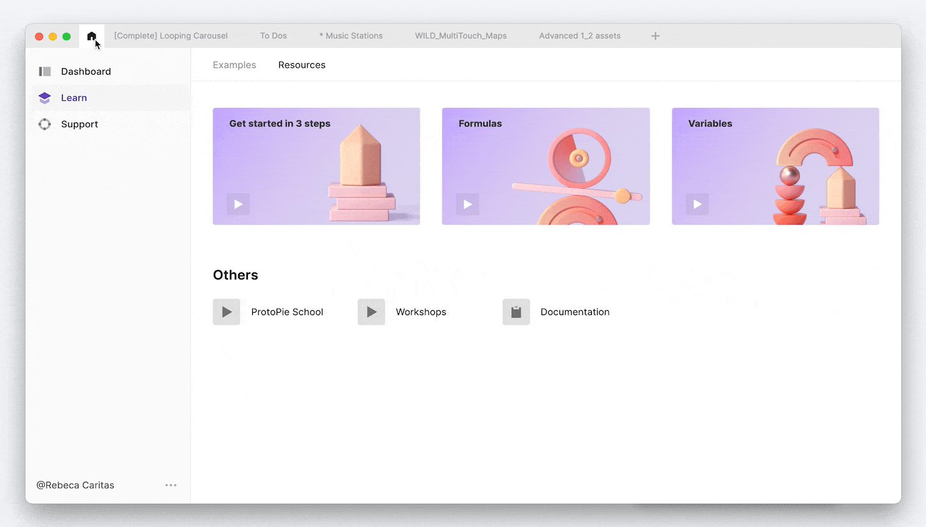Click the Documentation clipboard icon
This screenshot has height=527, width=926.
516,312
